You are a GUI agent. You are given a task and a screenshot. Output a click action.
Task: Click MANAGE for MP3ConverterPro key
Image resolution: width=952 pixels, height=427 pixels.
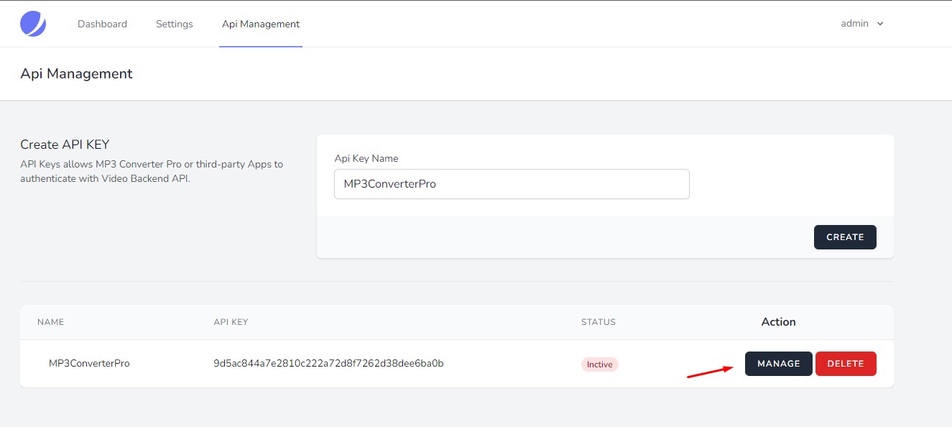(x=779, y=364)
